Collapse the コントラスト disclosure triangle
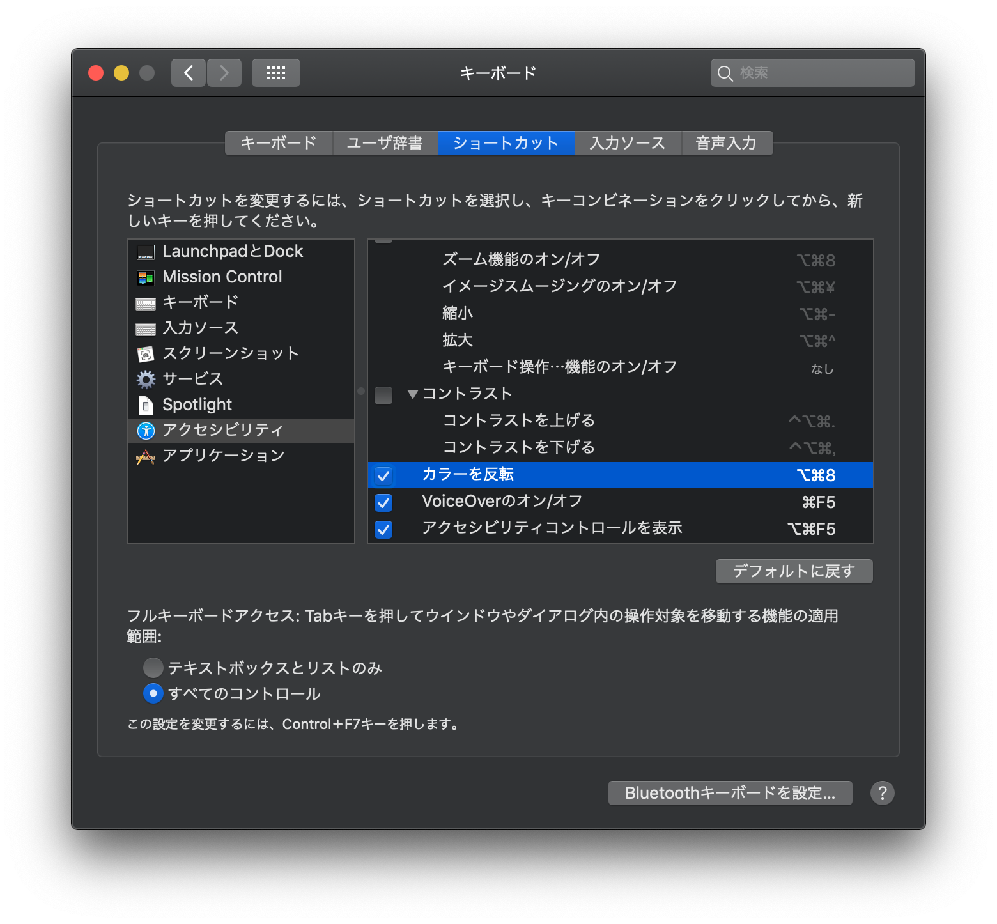 413,394
